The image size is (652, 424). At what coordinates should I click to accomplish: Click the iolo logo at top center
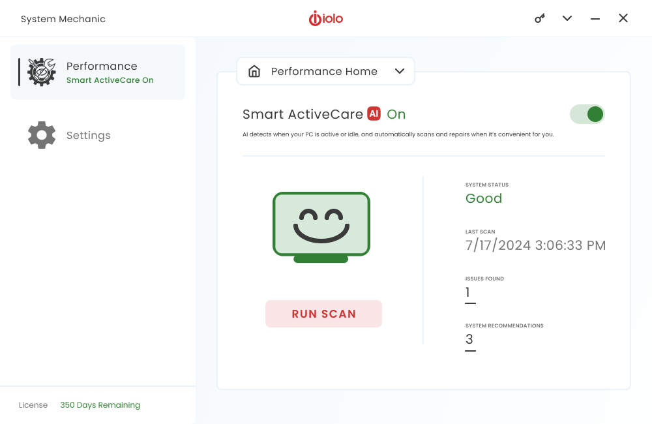coord(326,18)
